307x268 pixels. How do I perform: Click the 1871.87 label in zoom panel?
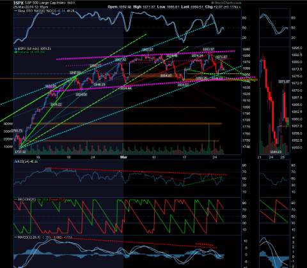click(x=284, y=82)
